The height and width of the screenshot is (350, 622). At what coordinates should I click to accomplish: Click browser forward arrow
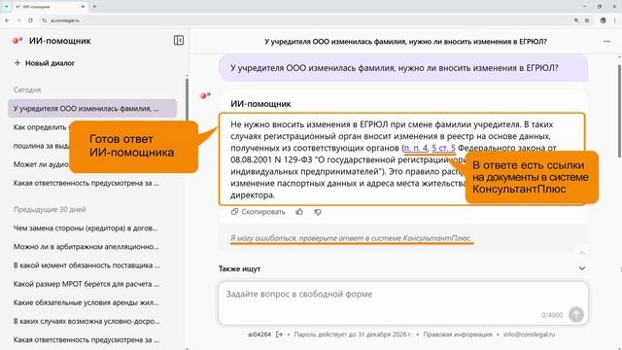pyautogui.click(x=18, y=20)
